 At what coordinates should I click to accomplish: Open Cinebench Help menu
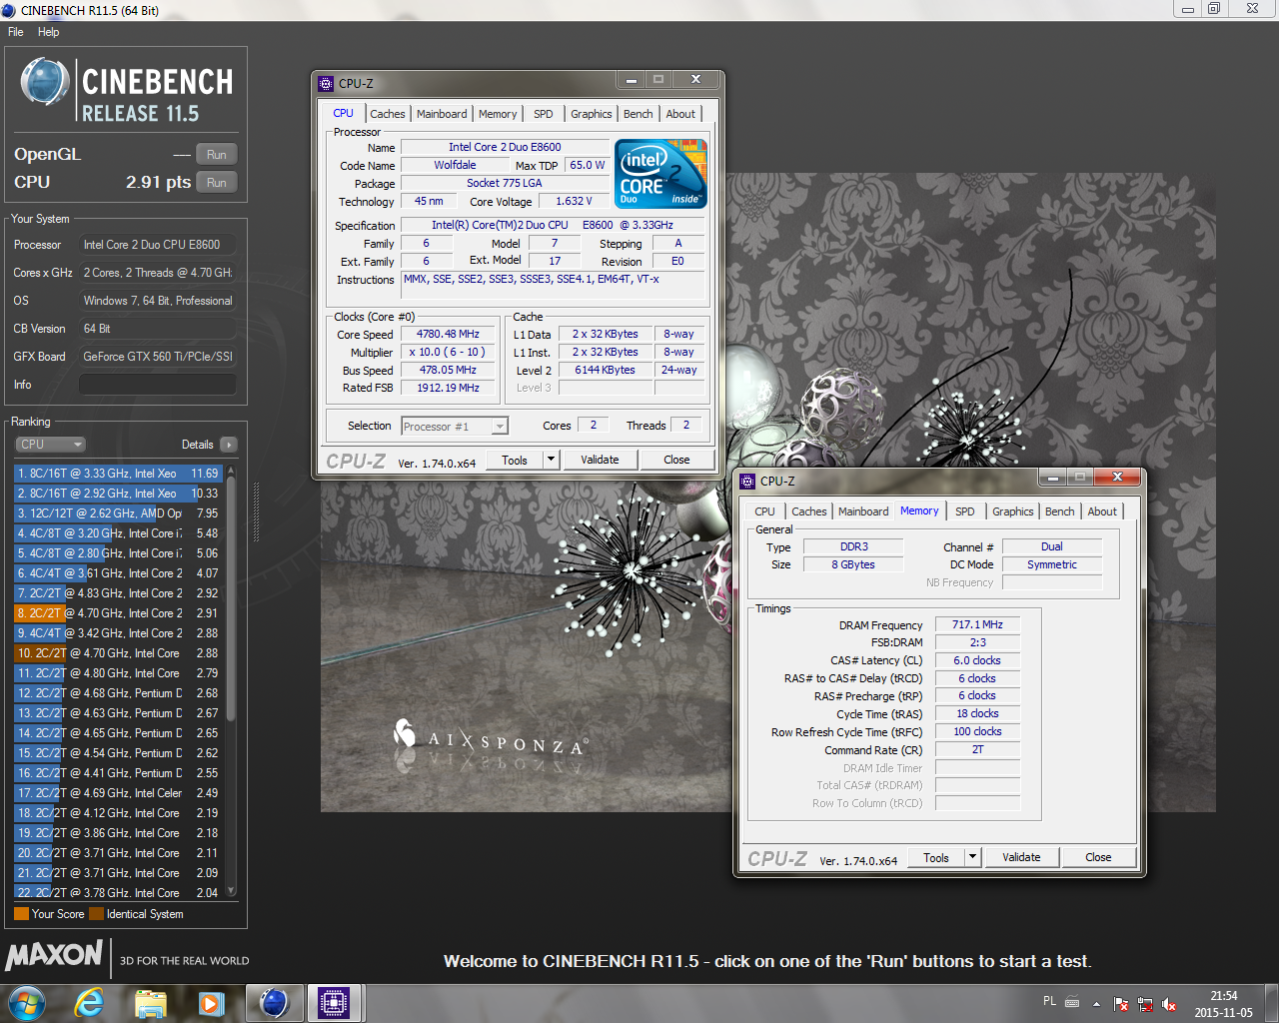coord(49,32)
